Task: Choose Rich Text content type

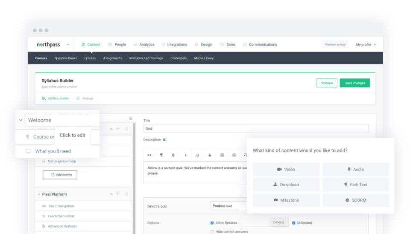Action: click(356, 185)
